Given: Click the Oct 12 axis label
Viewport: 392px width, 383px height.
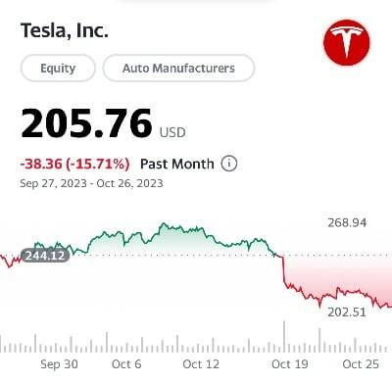Looking at the screenshot, I should pos(201,364).
